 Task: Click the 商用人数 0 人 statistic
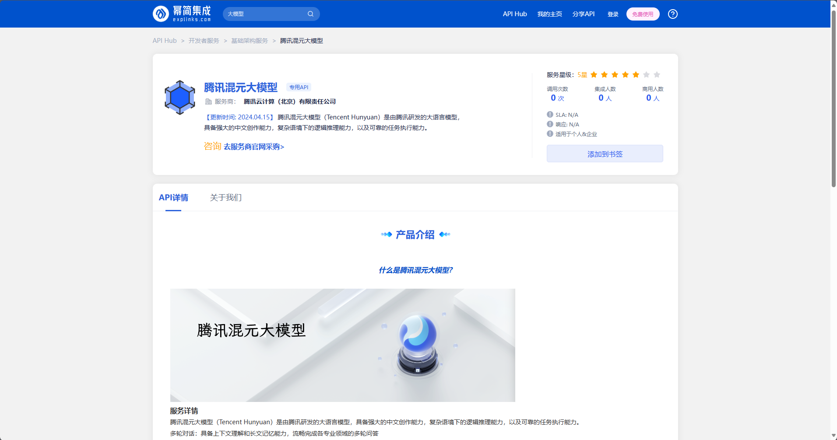point(653,94)
